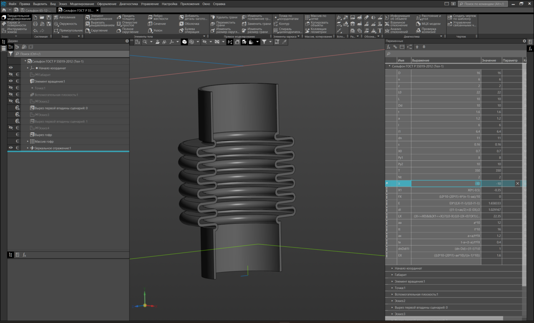
Task: Open the Диагностика menu
Action: (x=128, y=4)
